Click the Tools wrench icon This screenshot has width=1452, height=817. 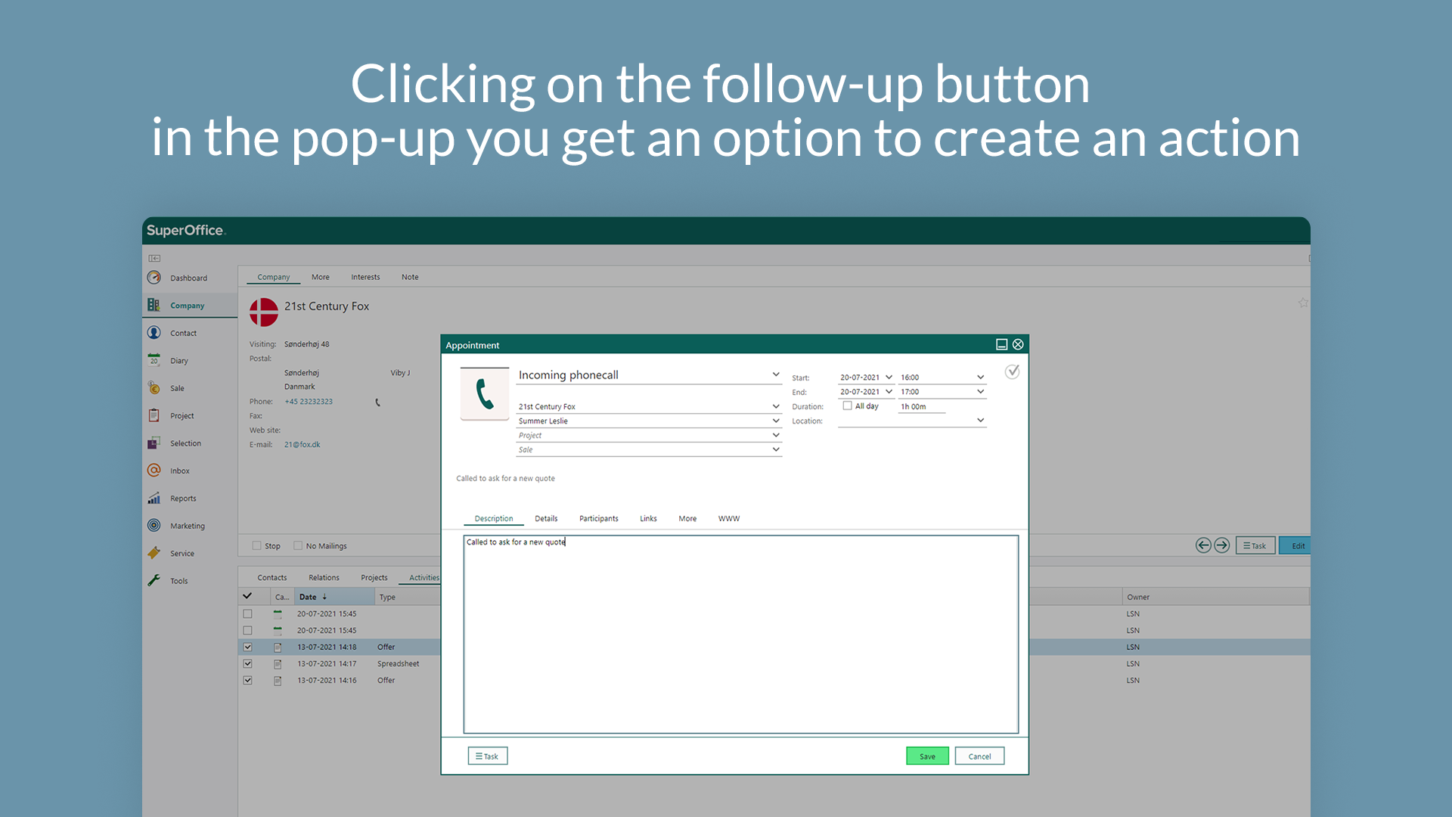point(154,580)
